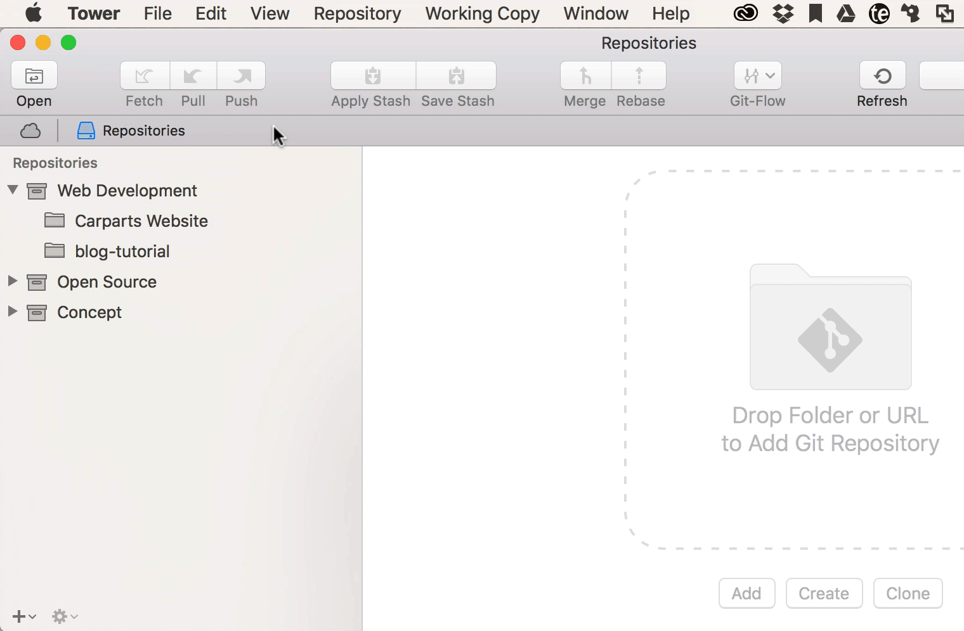This screenshot has height=631, width=964.
Task: Click the Push toolbar icon
Action: coord(242,76)
